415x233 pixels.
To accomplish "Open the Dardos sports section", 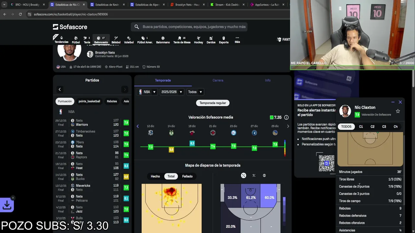I will 211,40.
